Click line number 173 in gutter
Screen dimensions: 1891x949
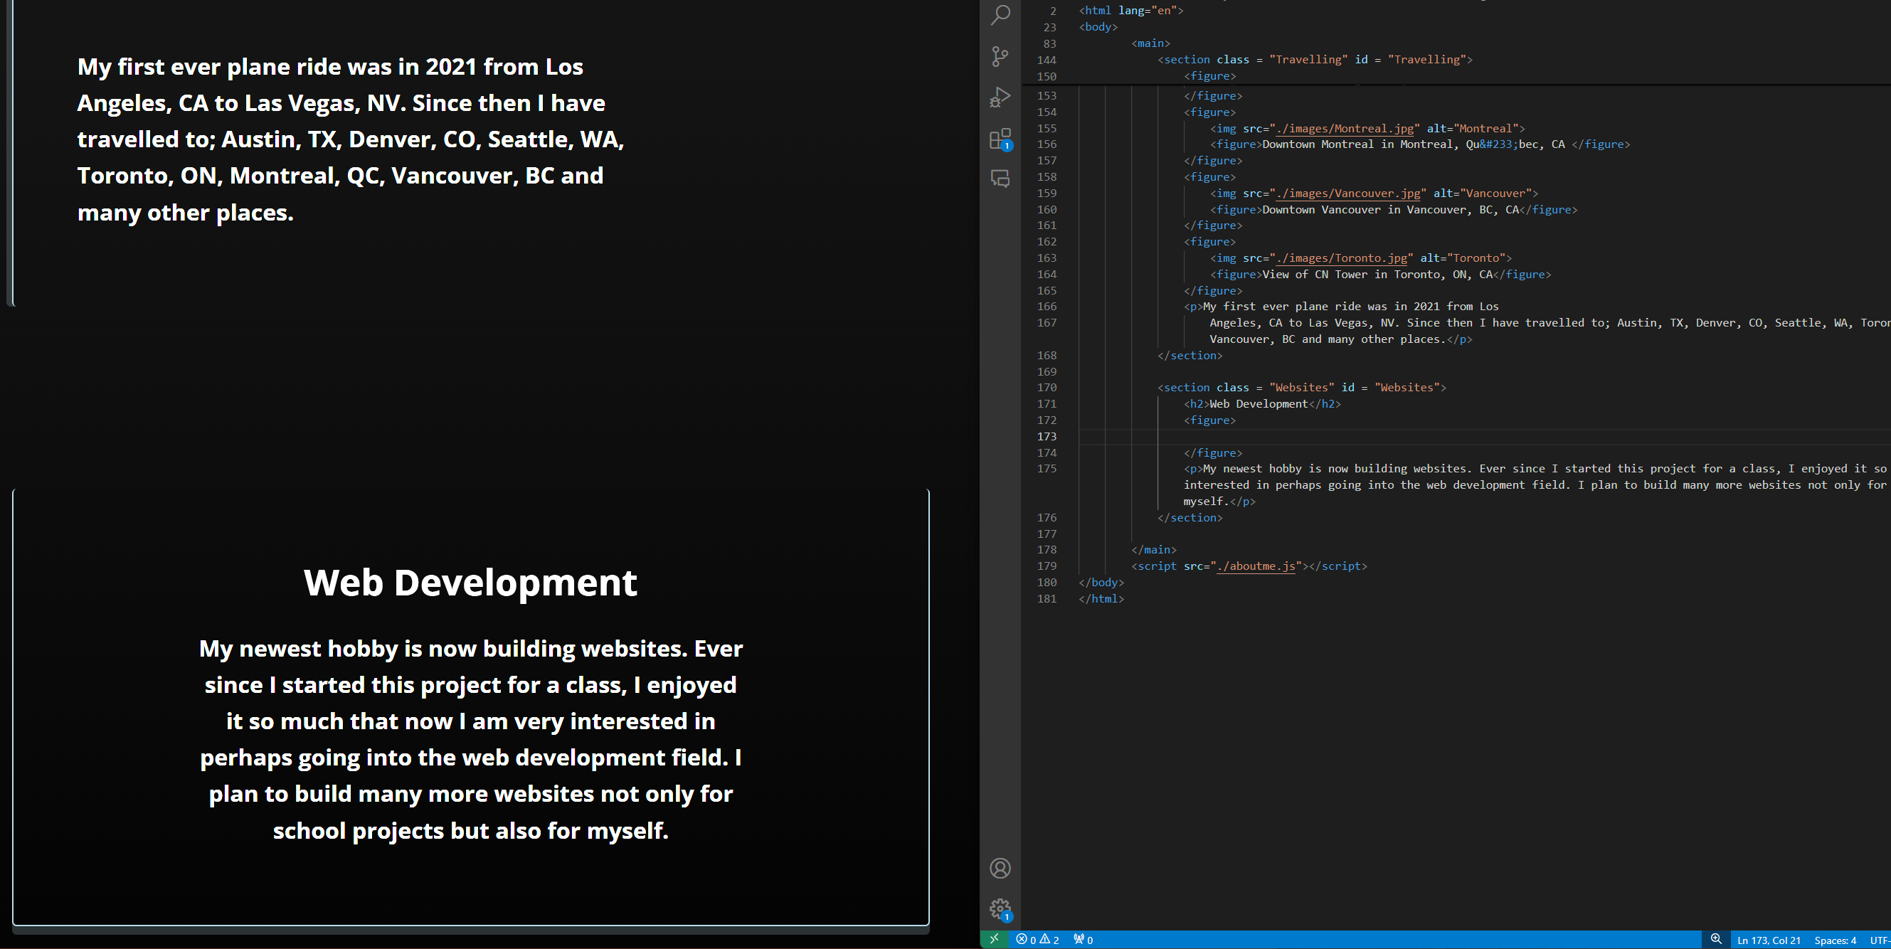coord(1046,437)
